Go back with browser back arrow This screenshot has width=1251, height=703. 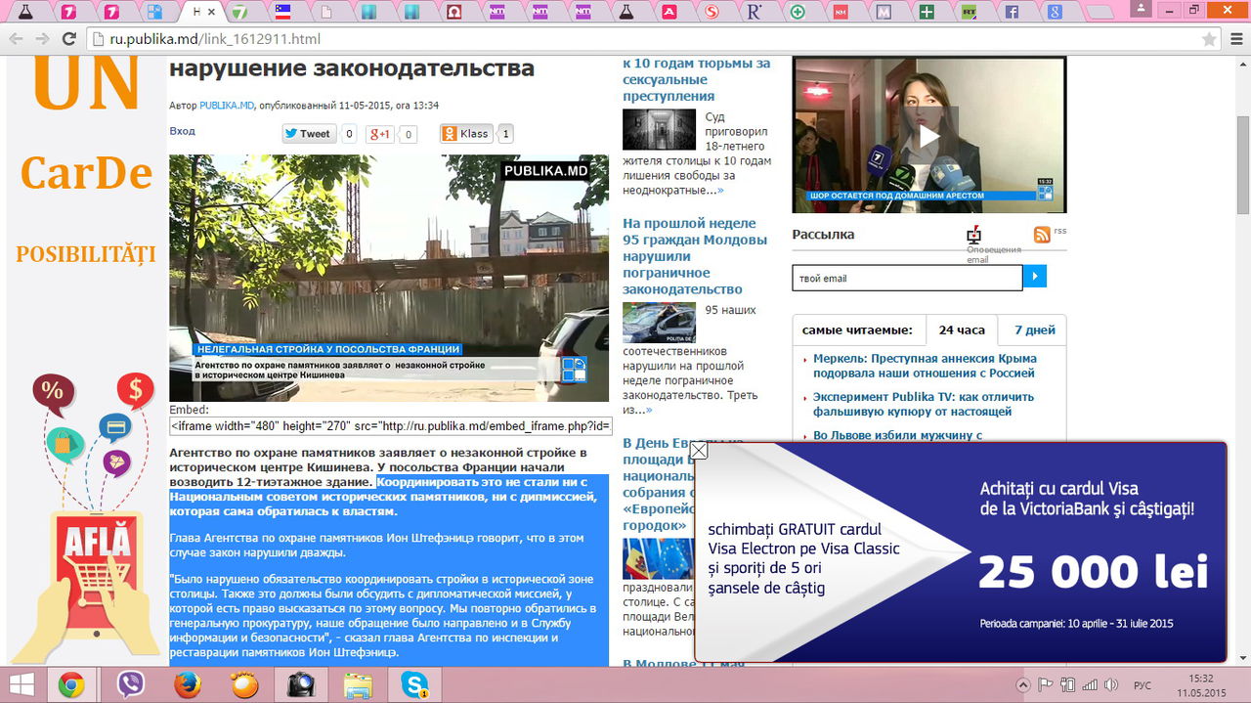point(17,39)
